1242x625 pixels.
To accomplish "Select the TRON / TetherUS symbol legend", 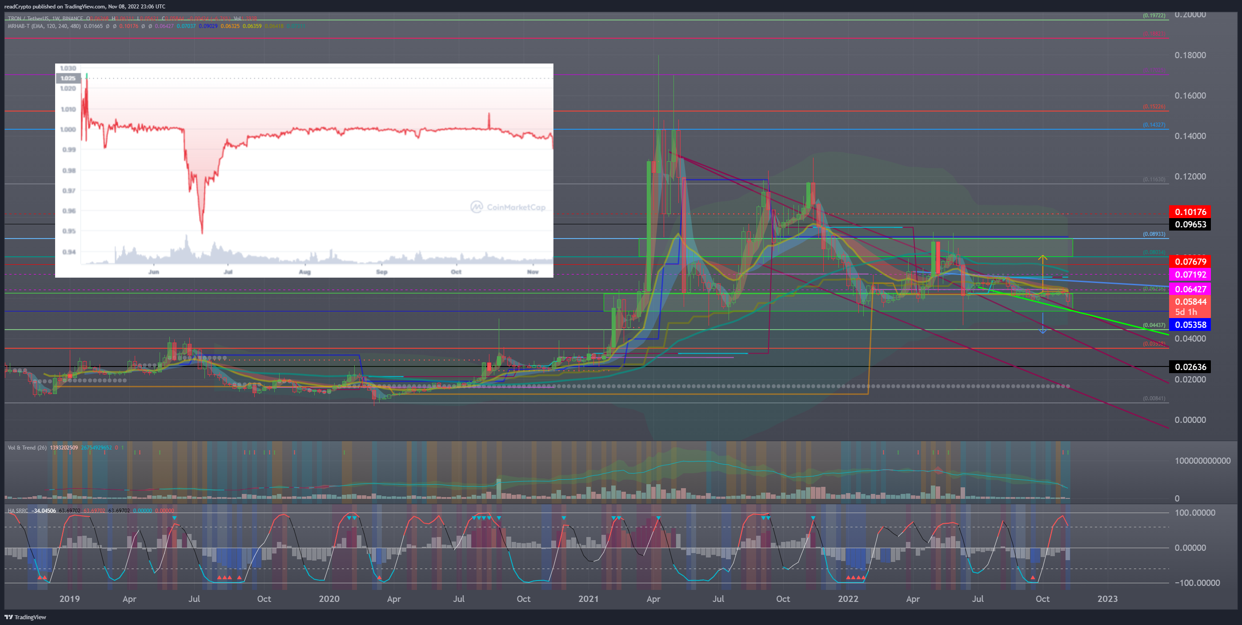I will (46, 19).
